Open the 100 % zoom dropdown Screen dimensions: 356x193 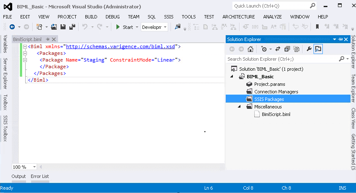click(x=34, y=167)
